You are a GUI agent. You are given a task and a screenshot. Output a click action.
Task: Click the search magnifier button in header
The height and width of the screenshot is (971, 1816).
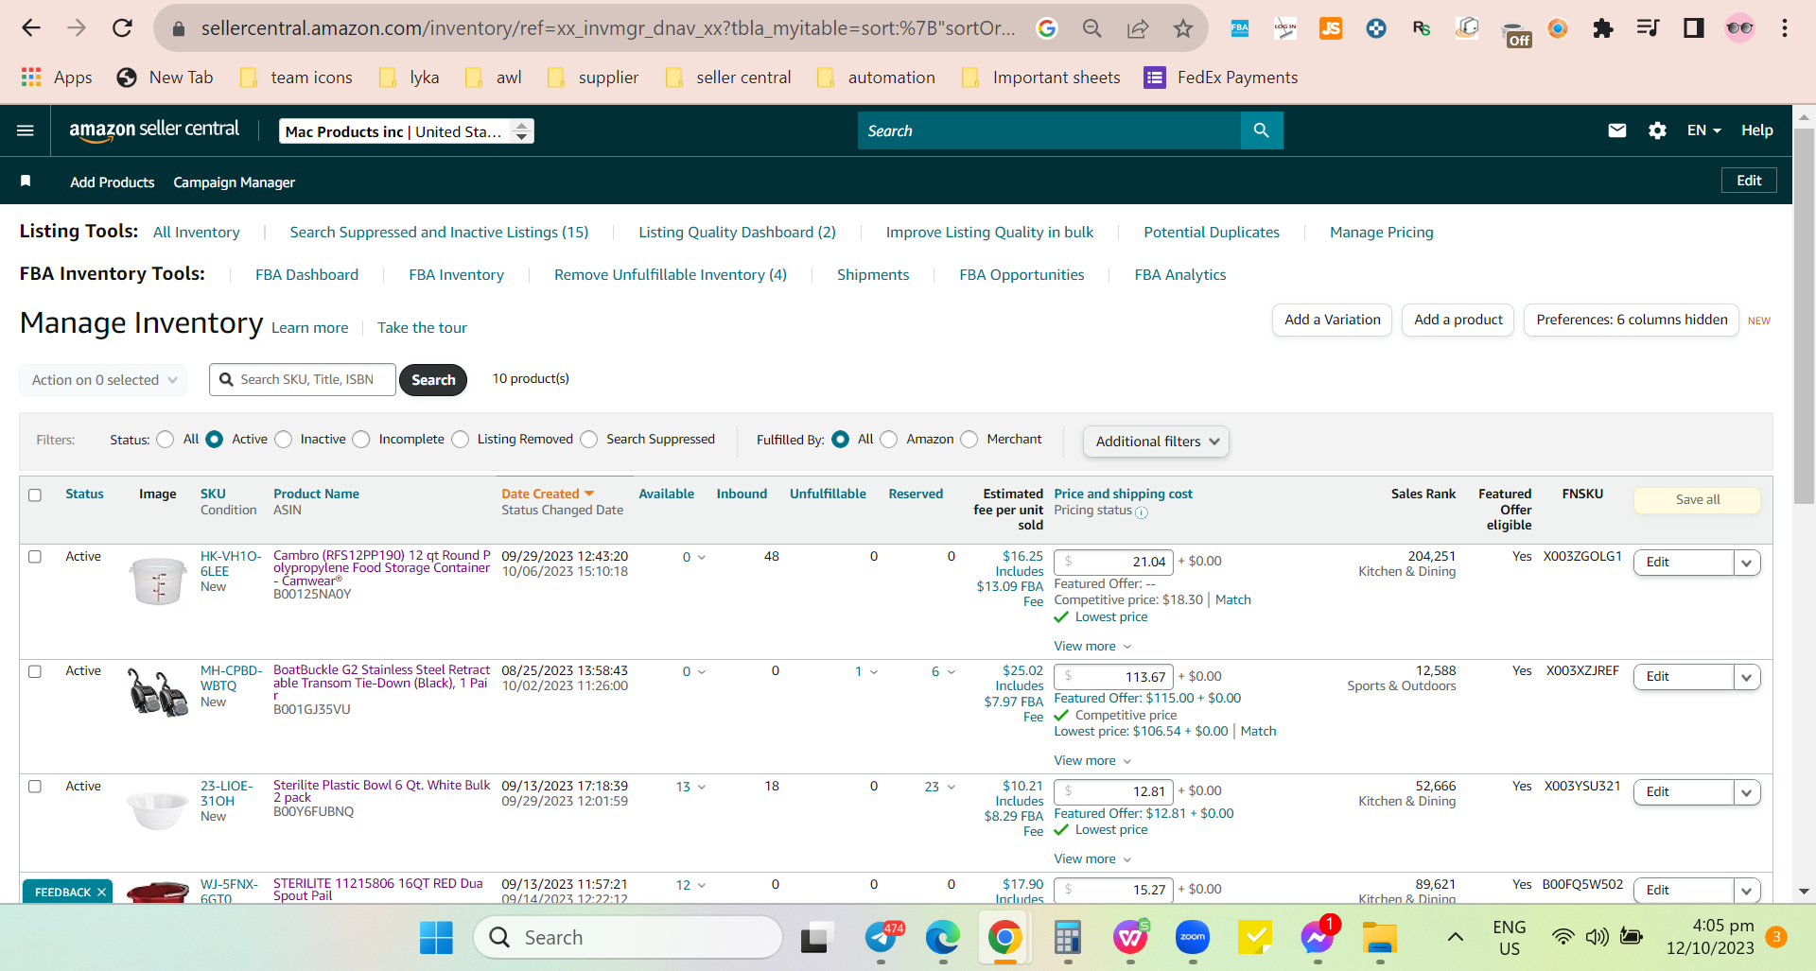point(1262,130)
